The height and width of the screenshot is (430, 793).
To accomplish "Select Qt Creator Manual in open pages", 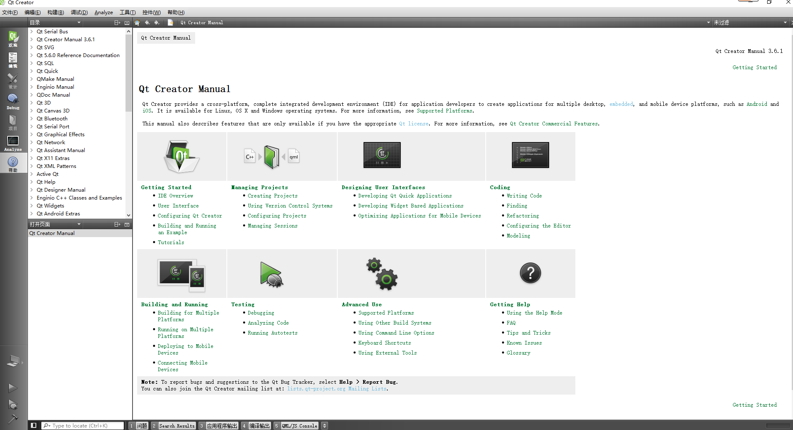I will pos(80,233).
